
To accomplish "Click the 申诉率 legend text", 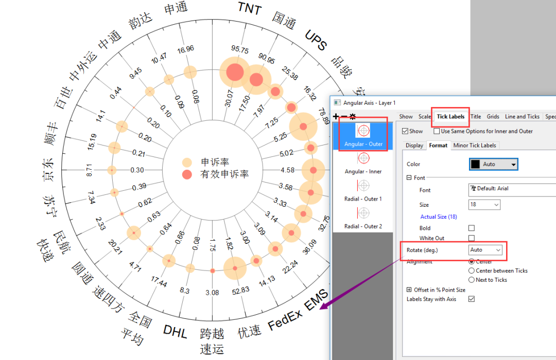I will (215, 162).
